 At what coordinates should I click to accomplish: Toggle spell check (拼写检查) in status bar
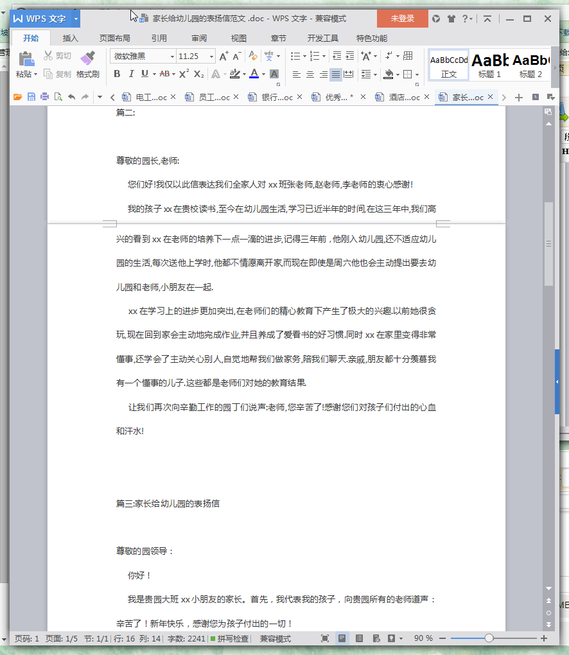coord(229,639)
